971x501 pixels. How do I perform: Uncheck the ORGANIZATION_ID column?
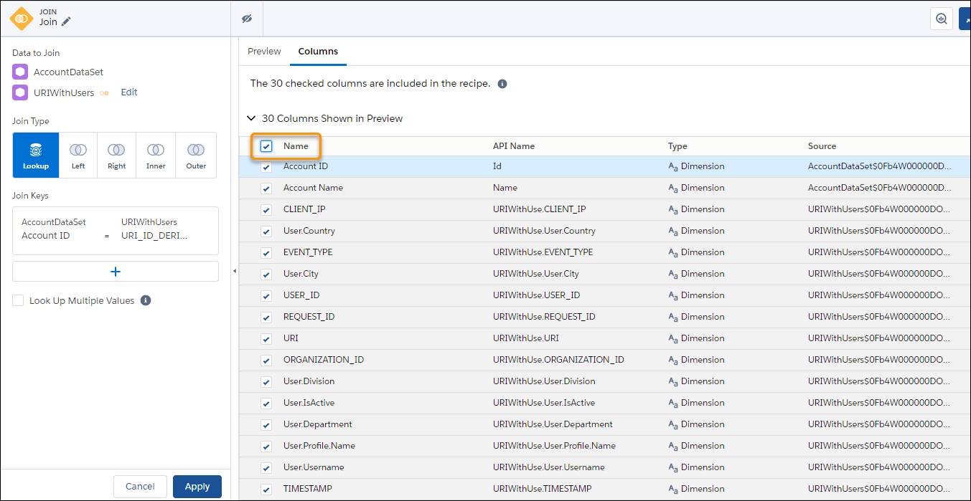point(266,361)
